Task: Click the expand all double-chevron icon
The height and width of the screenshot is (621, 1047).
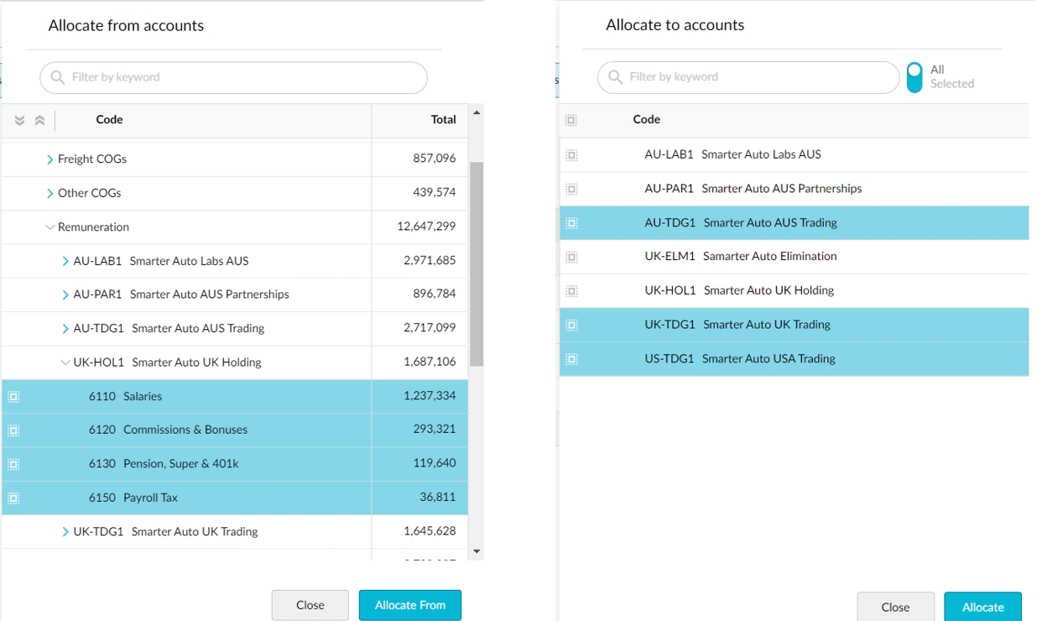Action: [x=20, y=121]
